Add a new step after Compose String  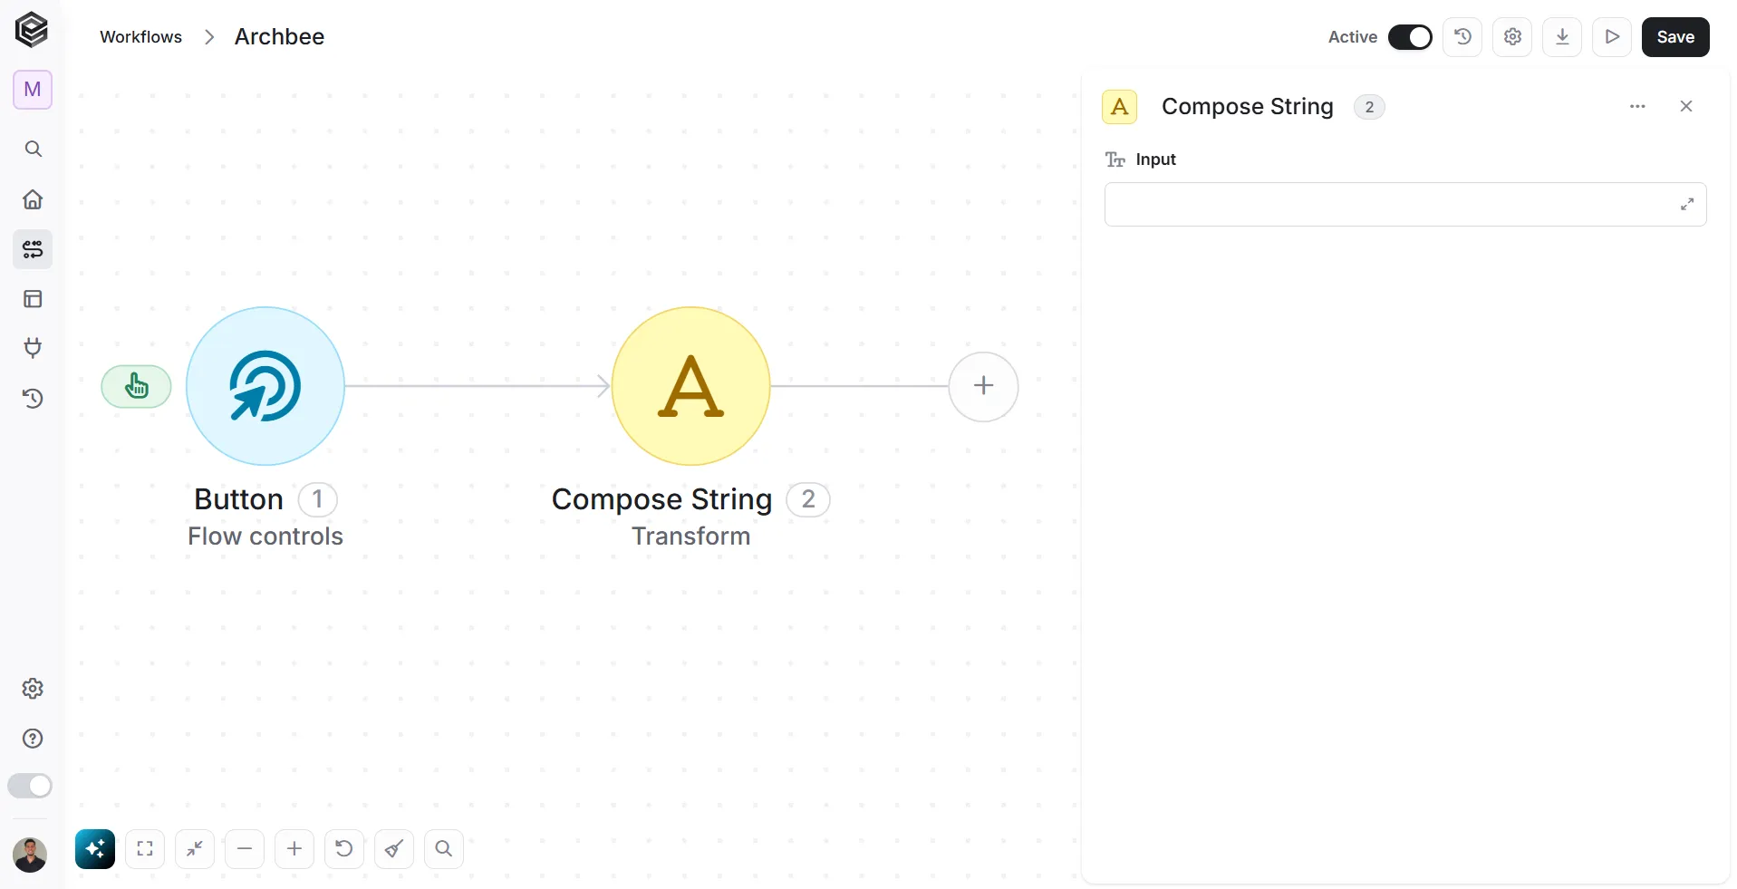pyautogui.click(x=983, y=387)
